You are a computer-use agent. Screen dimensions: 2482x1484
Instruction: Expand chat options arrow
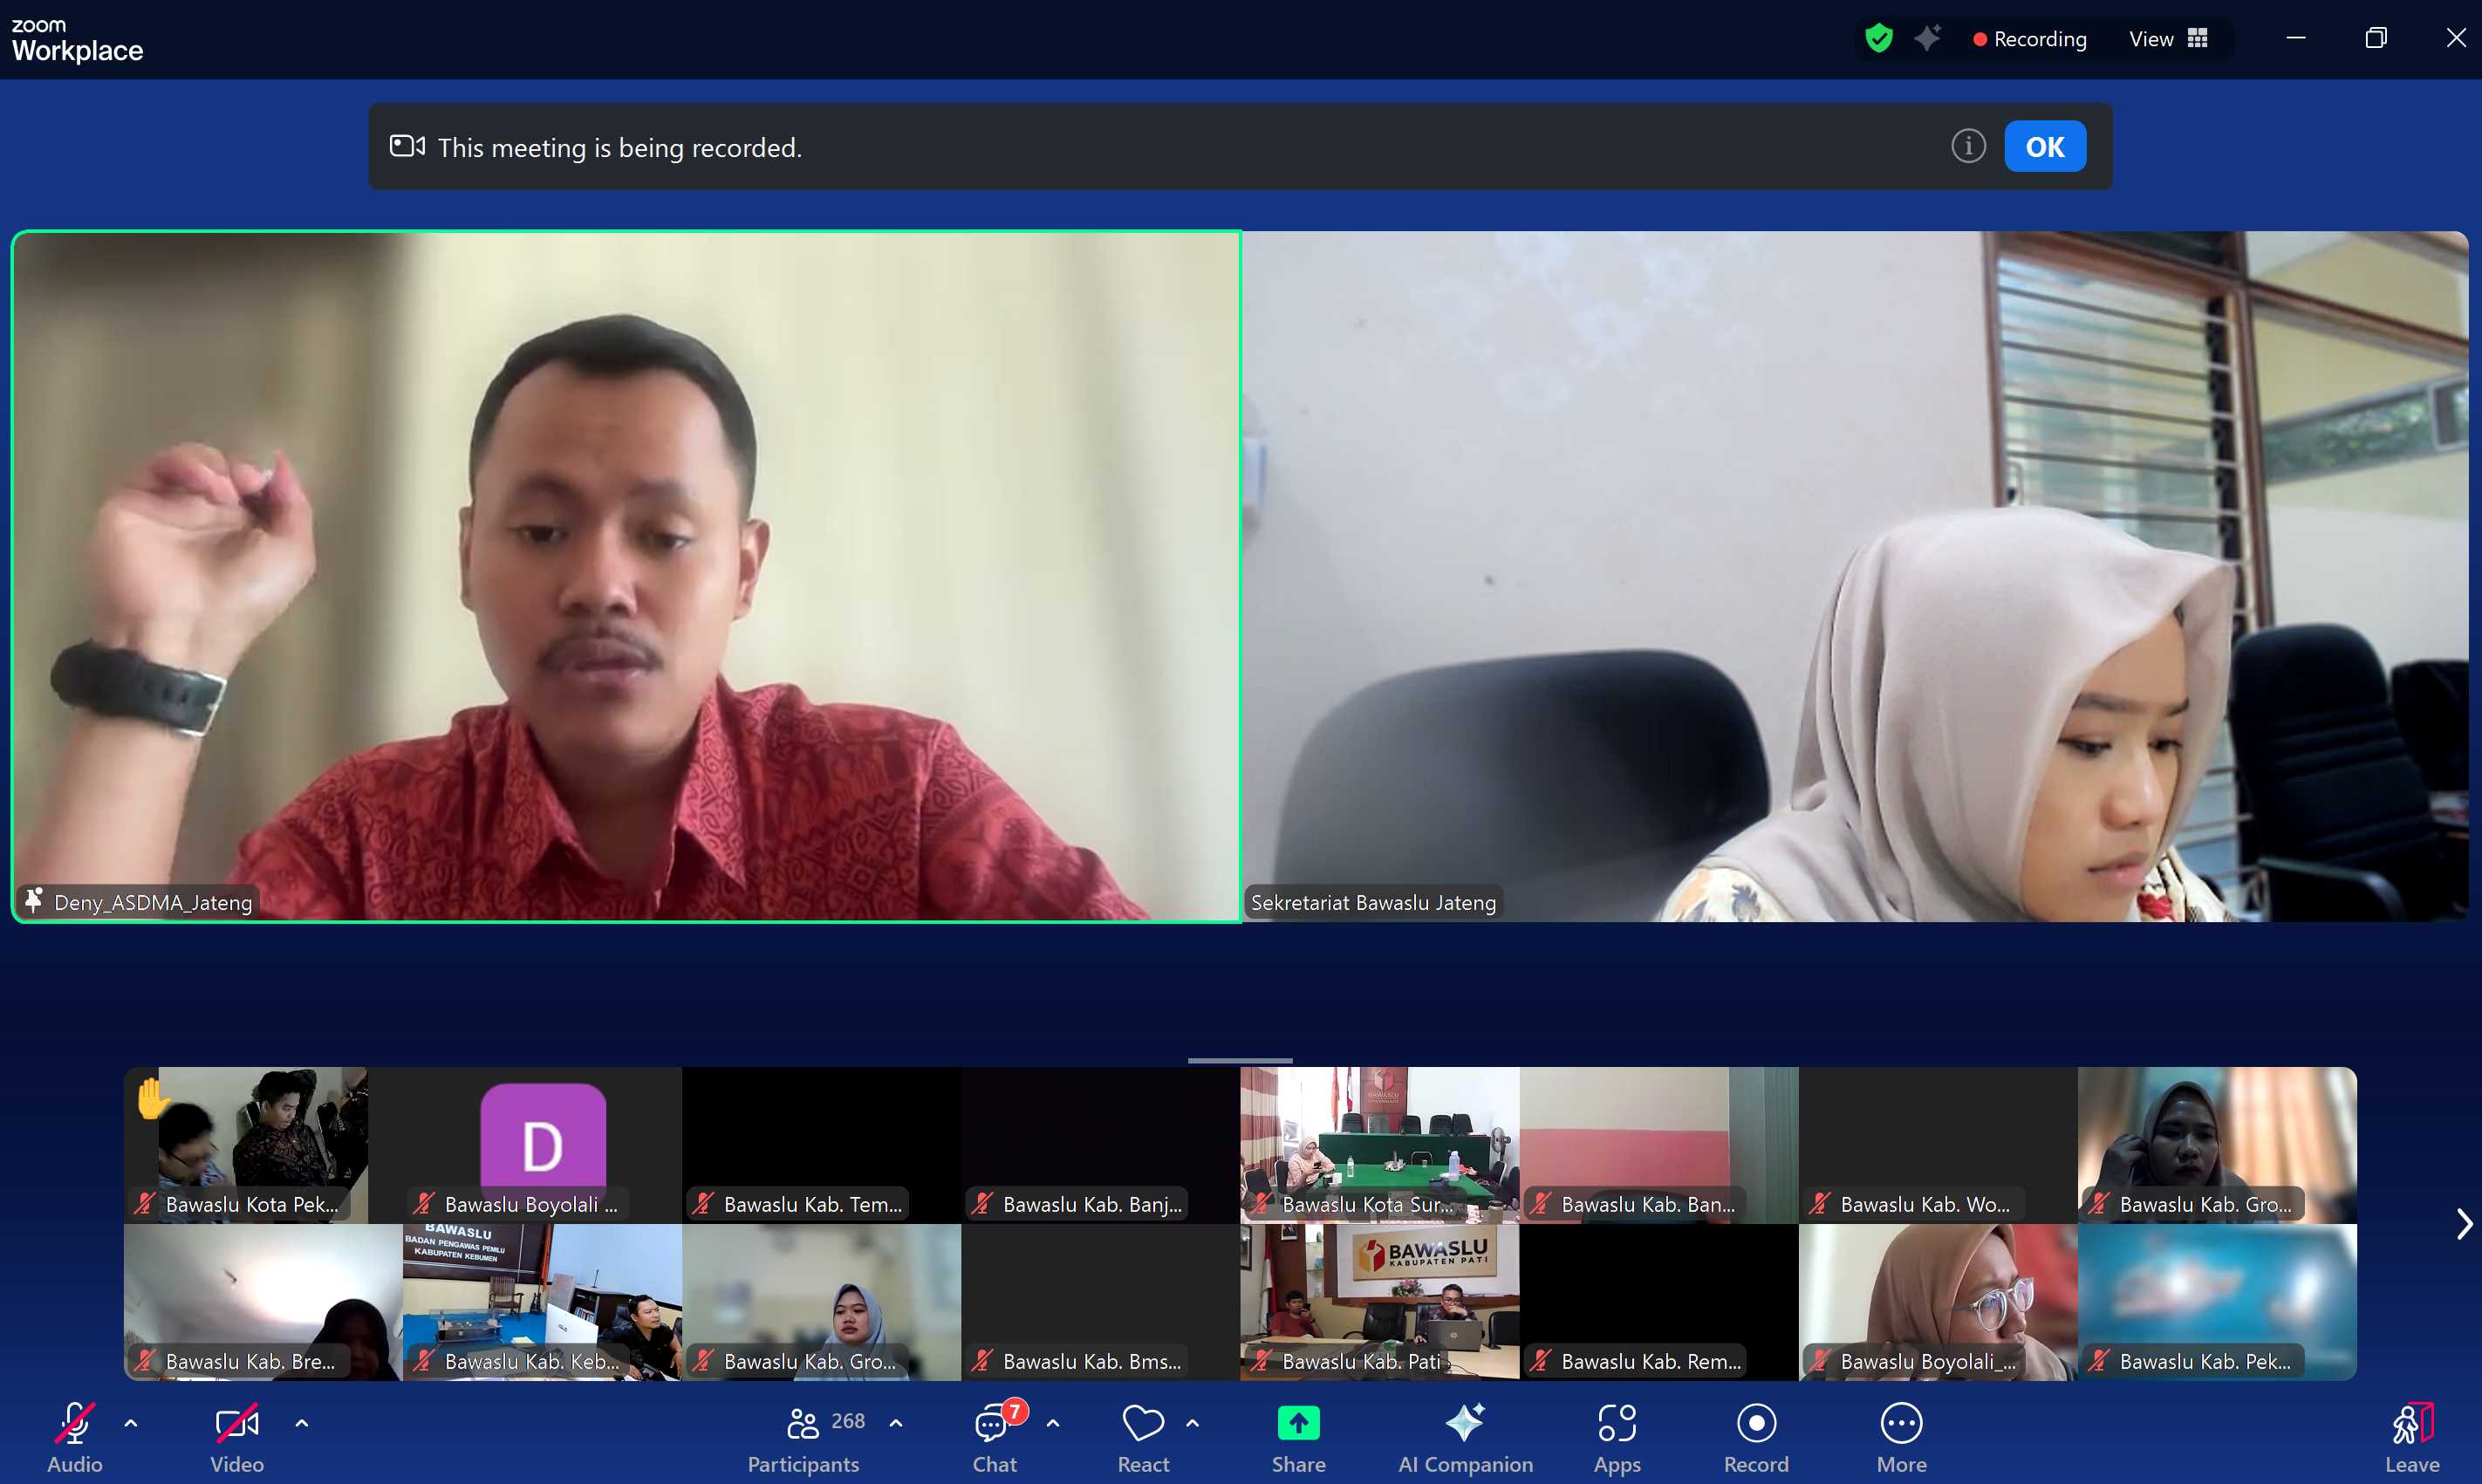1053,1423
